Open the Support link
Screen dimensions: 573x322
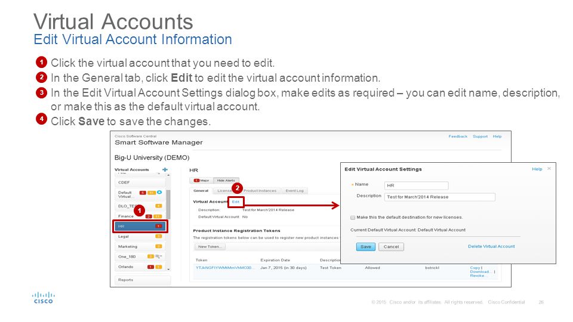click(480, 137)
